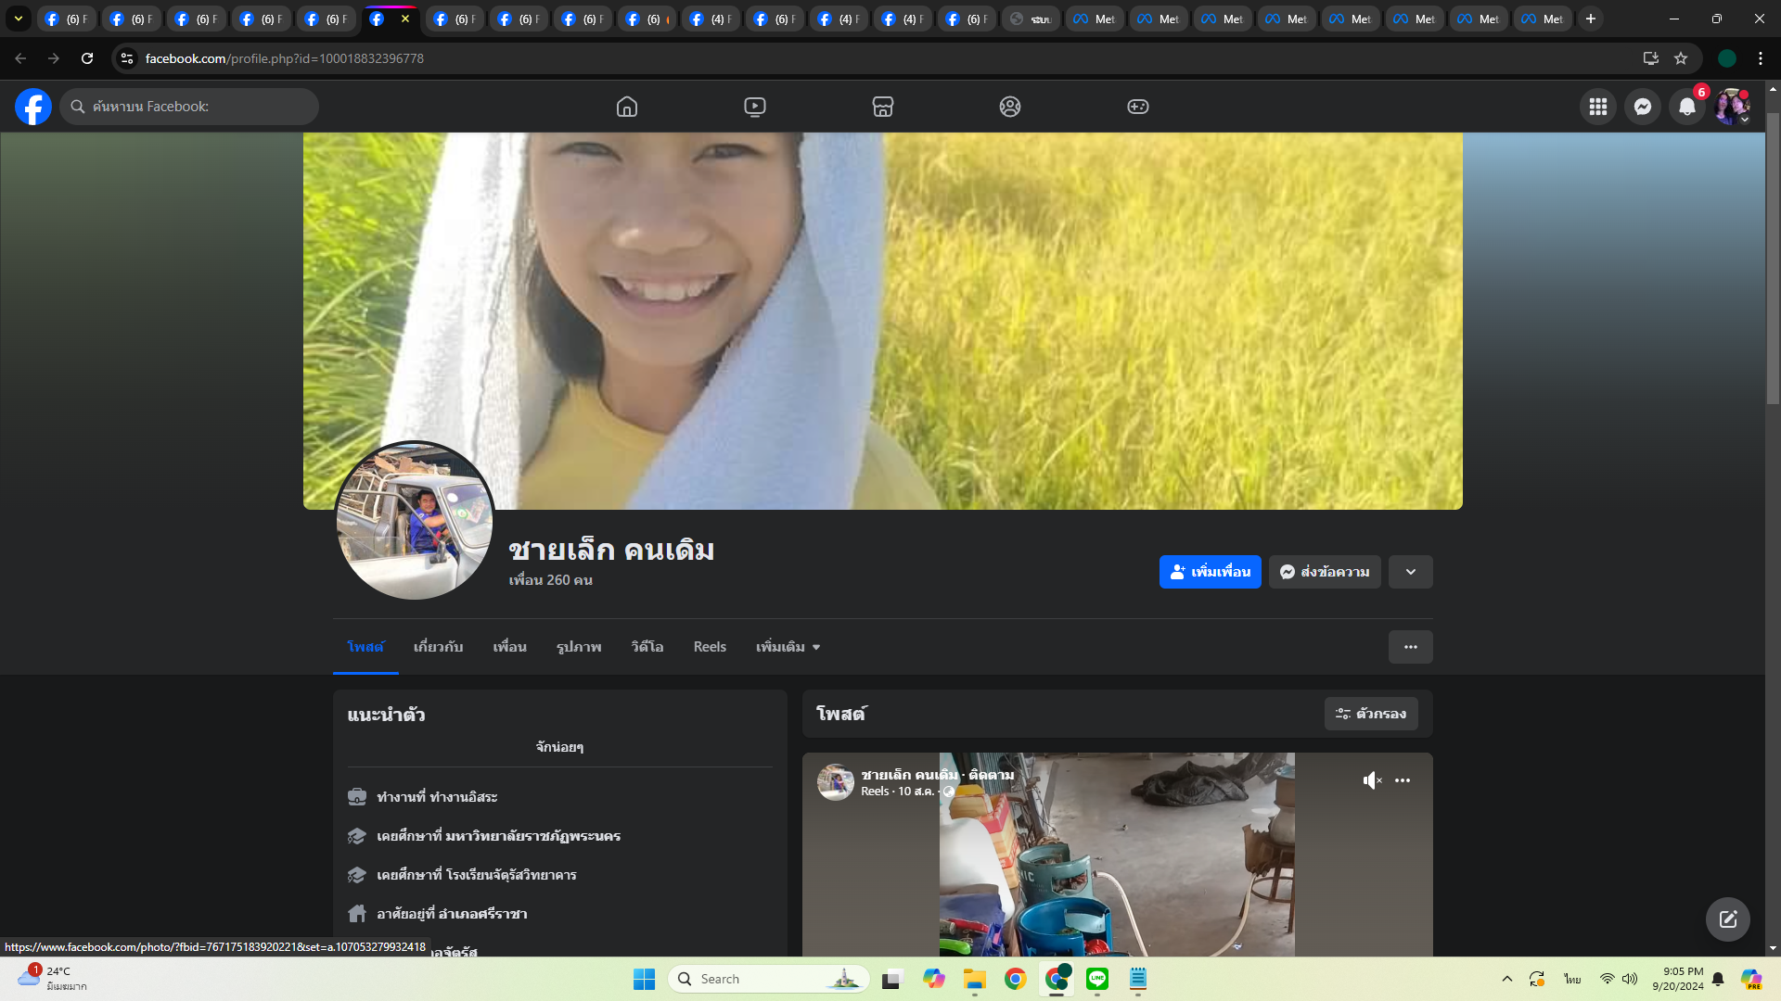This screenshot has width=1781, height=1001.
Task: Open notifications bell with 6 badge
Action: 1687,107
